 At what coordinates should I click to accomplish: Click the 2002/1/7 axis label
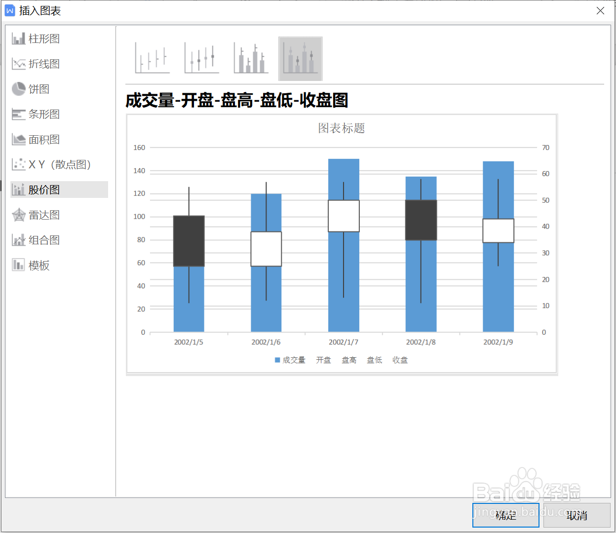344,342
